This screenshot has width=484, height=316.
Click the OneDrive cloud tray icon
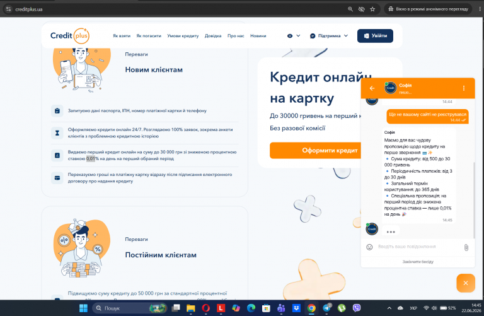click(x=401, y=308)
